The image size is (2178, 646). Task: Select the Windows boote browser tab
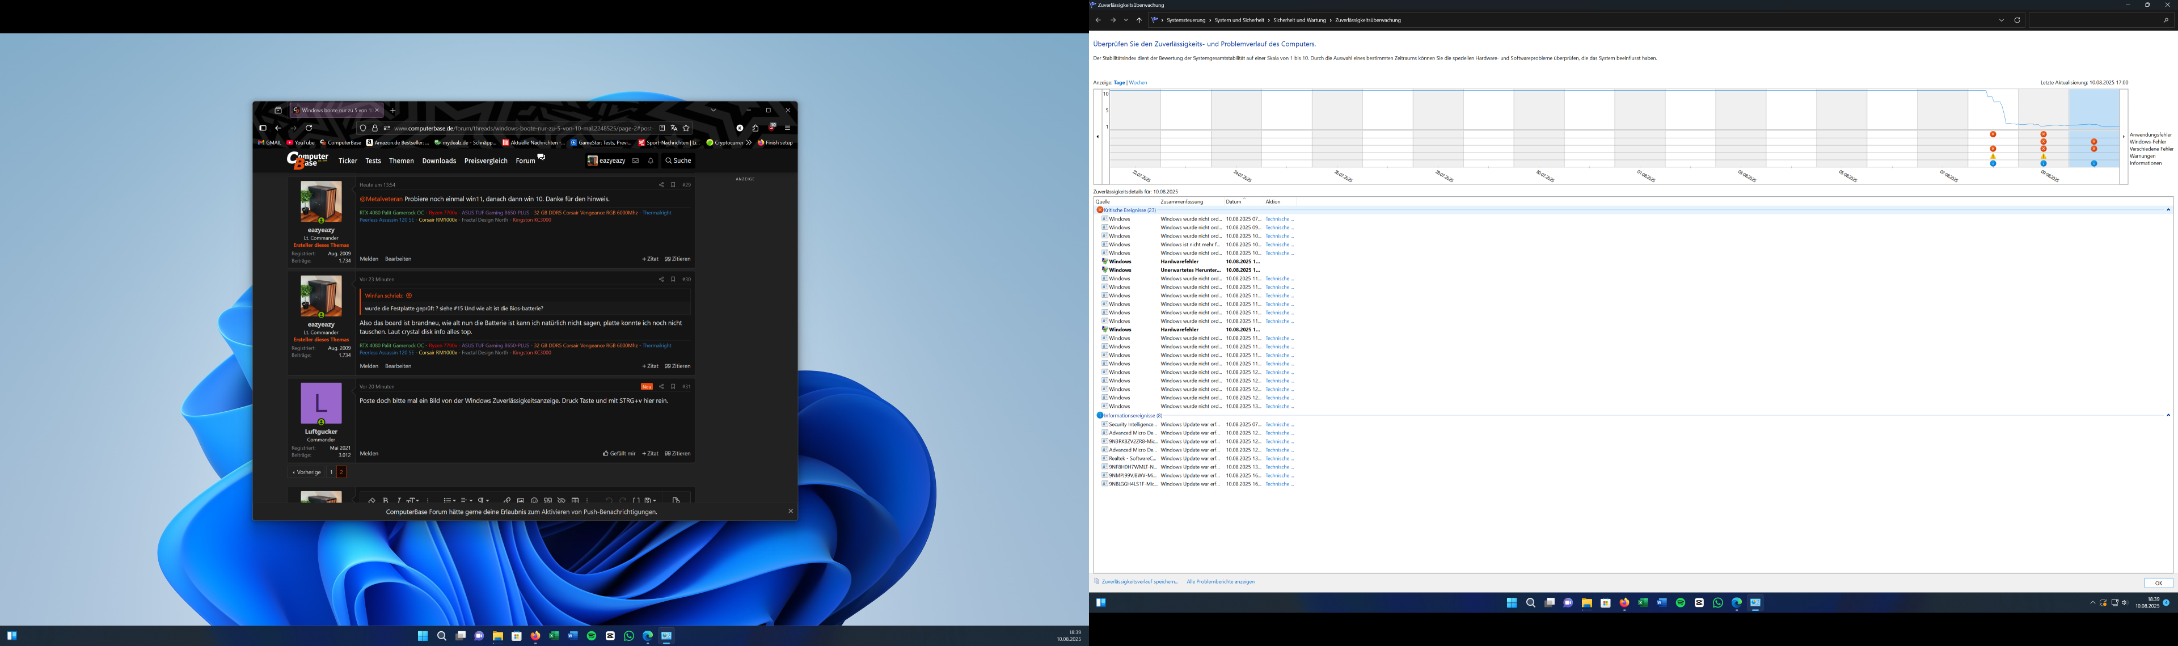pyautogui.click(x=336, y=110)
